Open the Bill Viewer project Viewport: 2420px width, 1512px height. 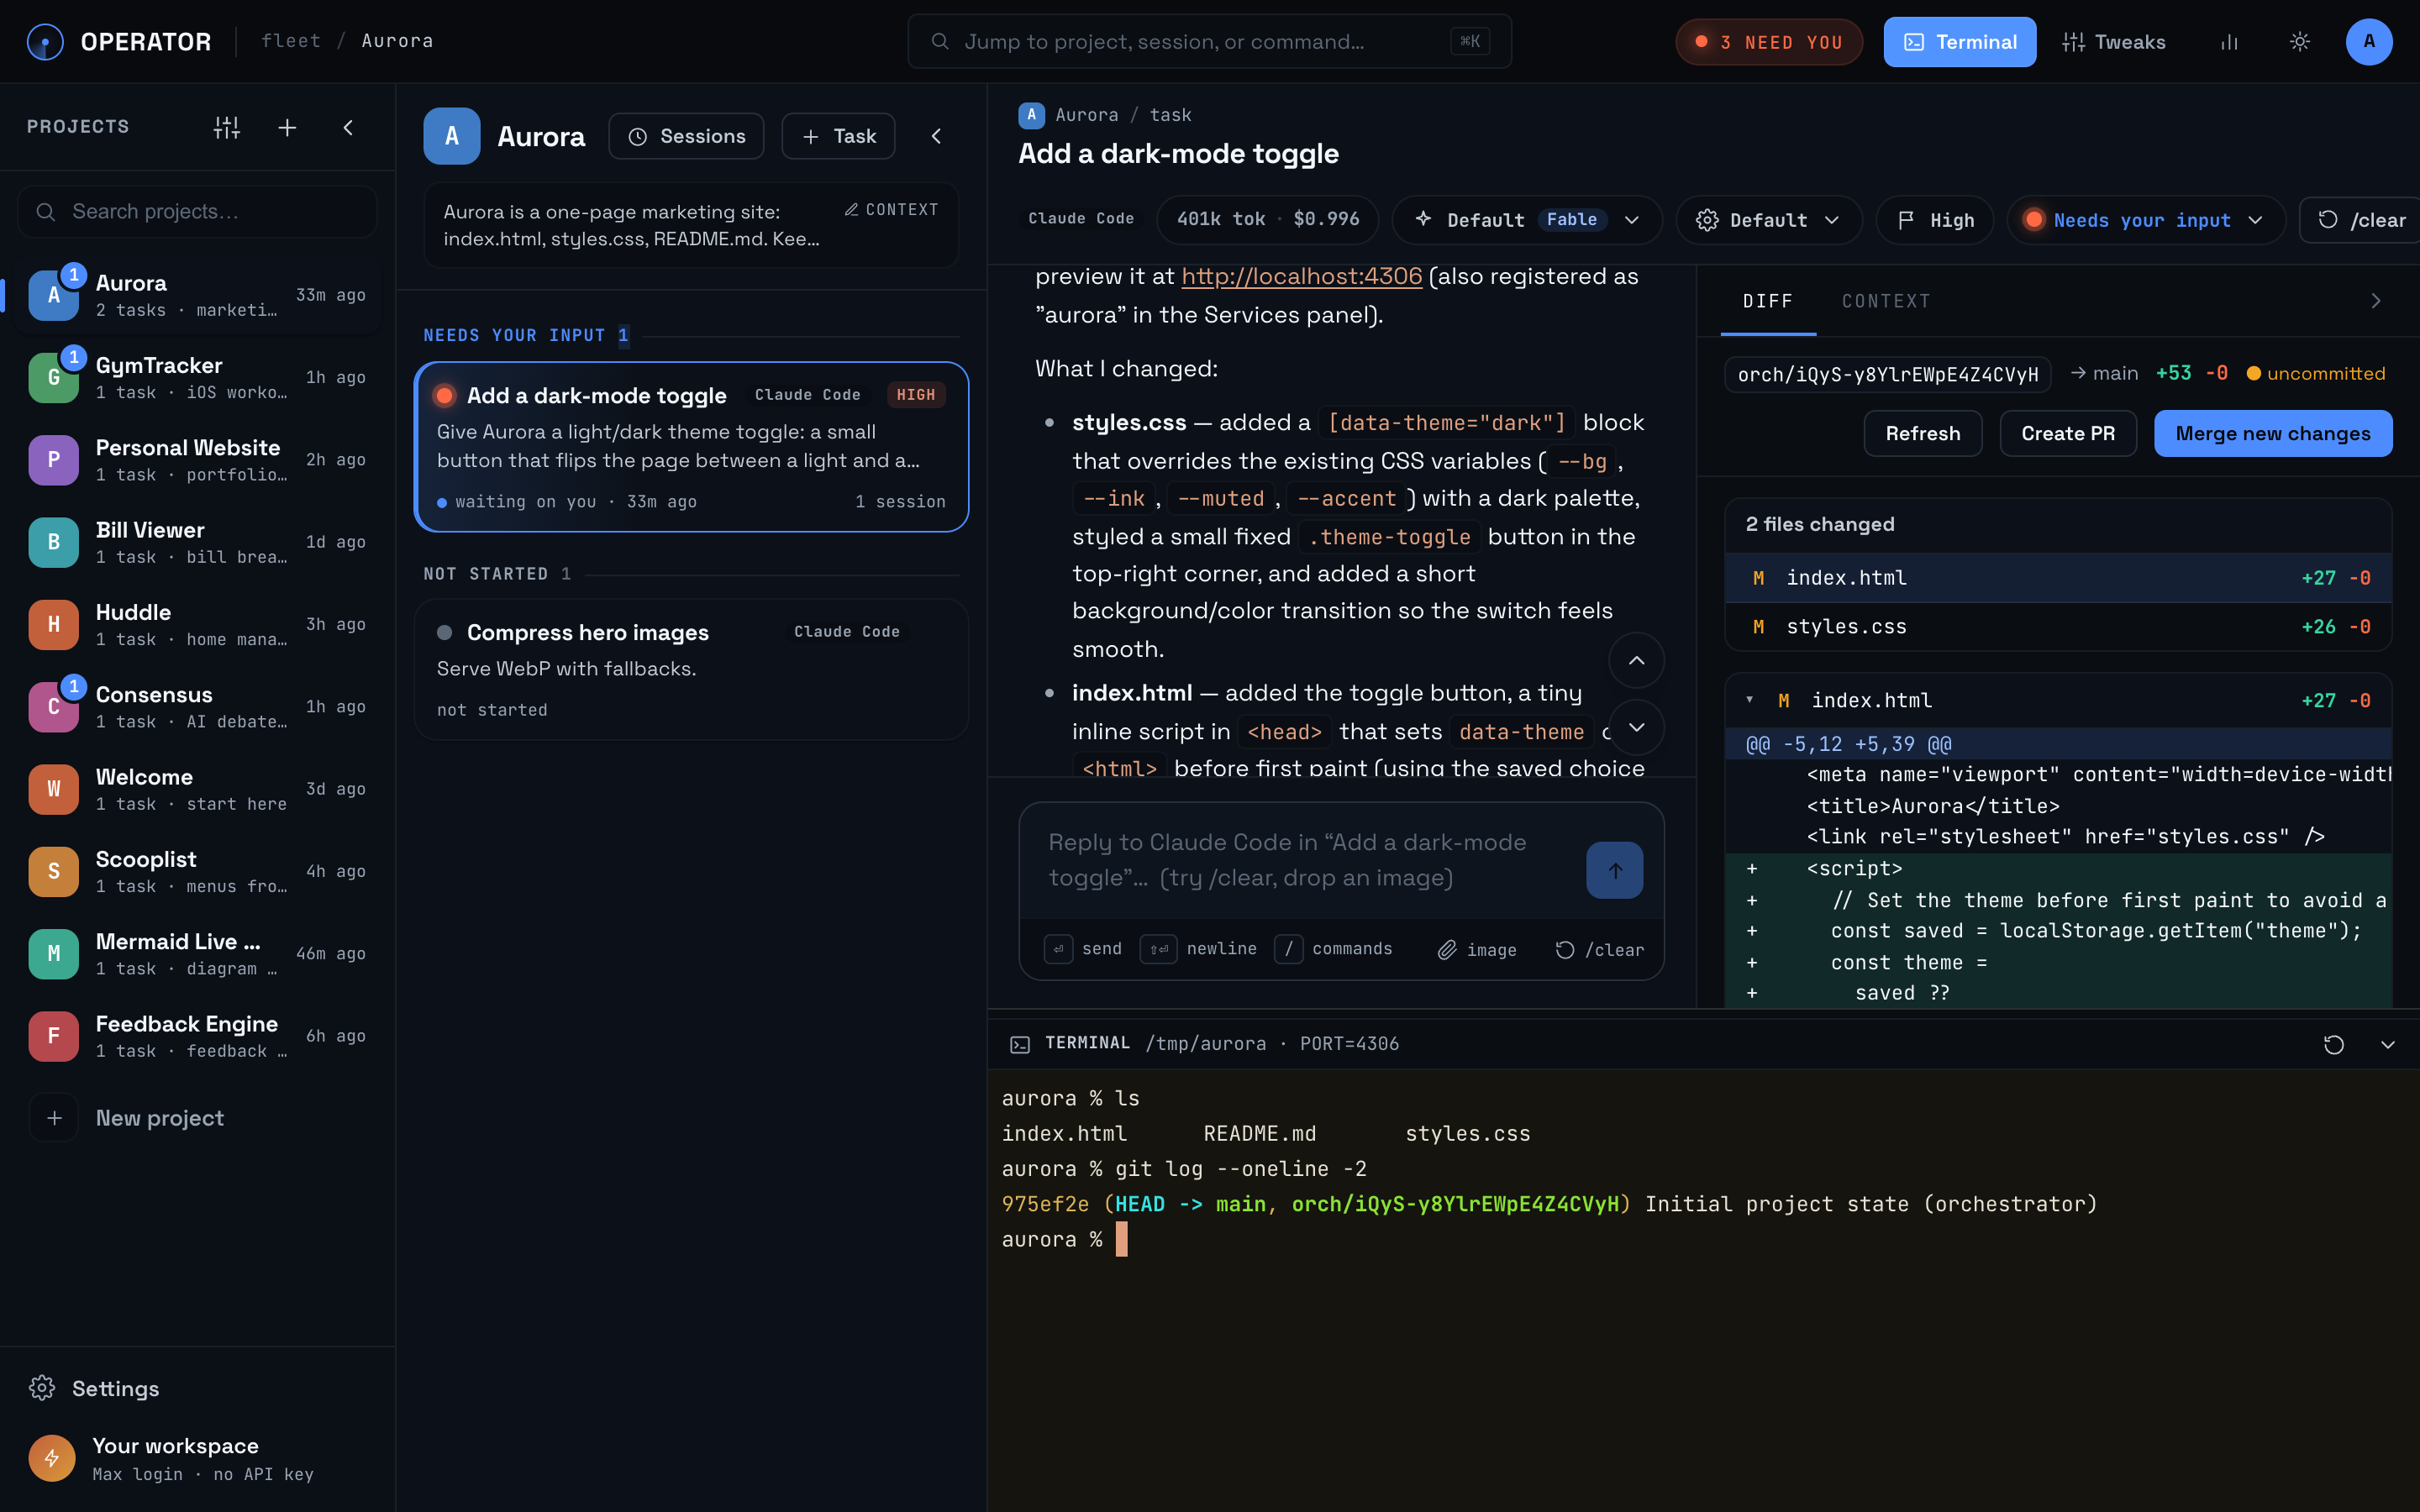pos(197,542)
